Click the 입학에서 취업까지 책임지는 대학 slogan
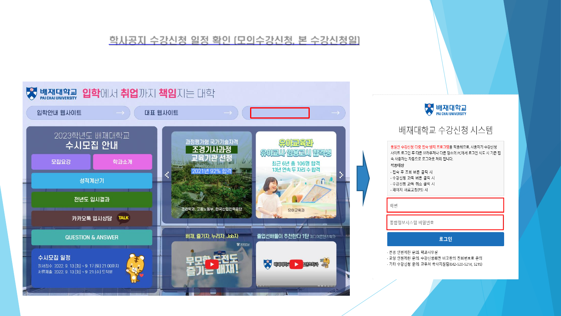The image size is (561, 316). tap(148, 93)
